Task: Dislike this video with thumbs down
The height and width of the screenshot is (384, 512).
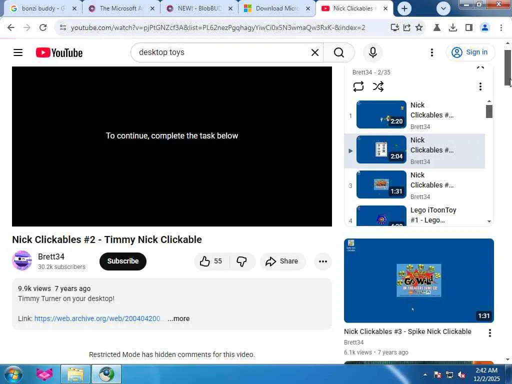Action: pyautogui.click(x=242, y=261)
